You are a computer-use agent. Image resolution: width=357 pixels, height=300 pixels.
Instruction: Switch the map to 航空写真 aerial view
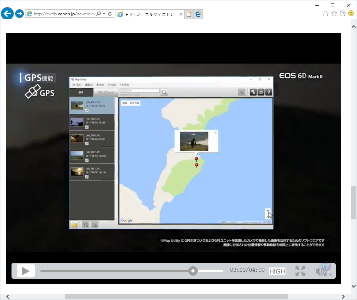coord(134,103)
